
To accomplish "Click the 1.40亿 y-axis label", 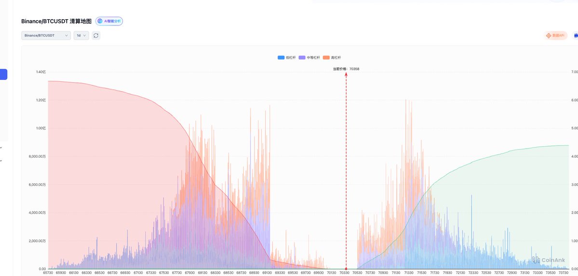I will point(40,72).
